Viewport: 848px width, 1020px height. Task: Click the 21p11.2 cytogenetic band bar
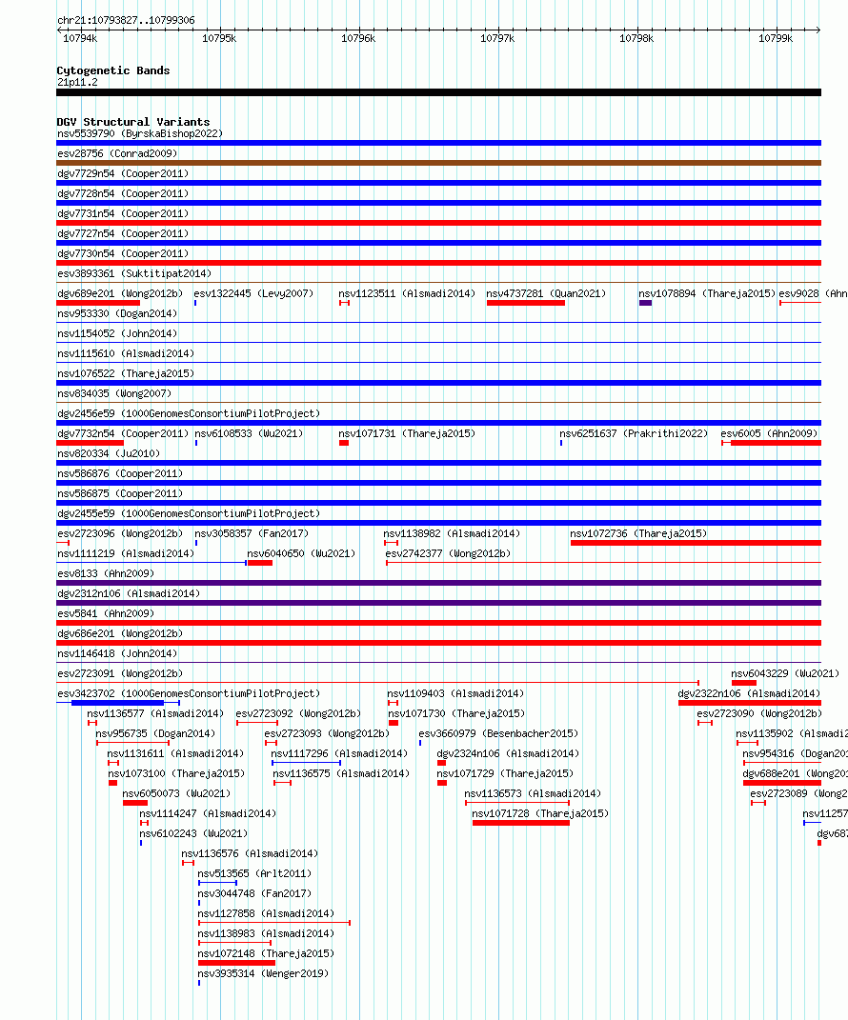click(x=438, y=92)
